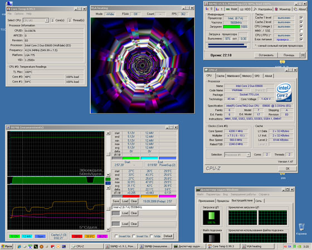This screenshot has width=312, height=250.
Task: Open the Файл menu in Task Manager
Action: click(x=200, y=194)
